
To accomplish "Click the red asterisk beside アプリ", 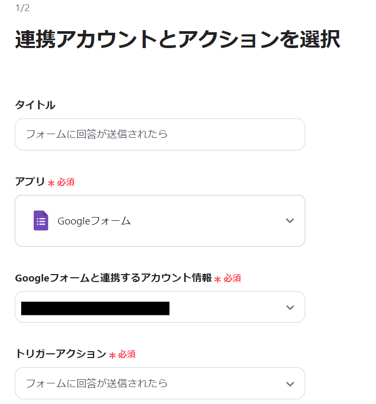I will [51, 183].
